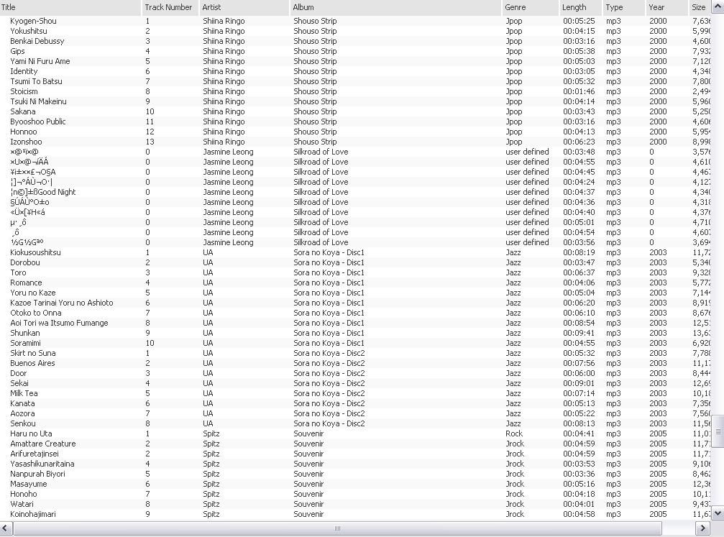724x537 pixels.
Task: Sort by Length column header
Action: tap(580, 7)
